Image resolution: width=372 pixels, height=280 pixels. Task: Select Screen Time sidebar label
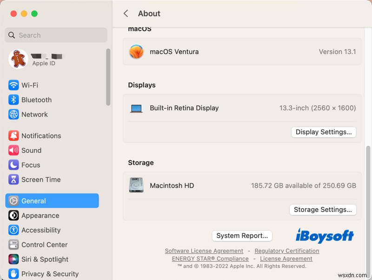(x=41, y=179)
